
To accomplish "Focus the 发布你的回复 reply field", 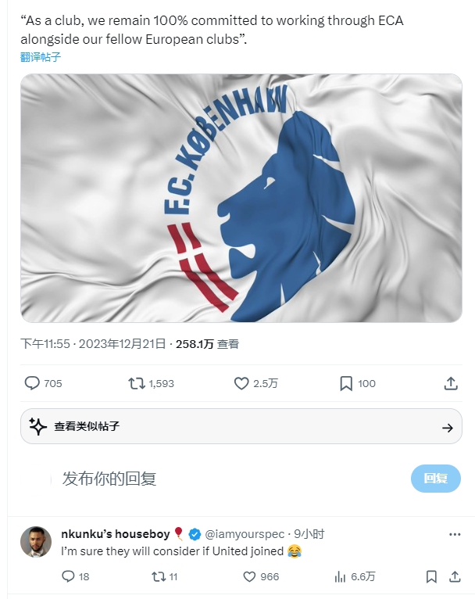I will coord(229,479).
